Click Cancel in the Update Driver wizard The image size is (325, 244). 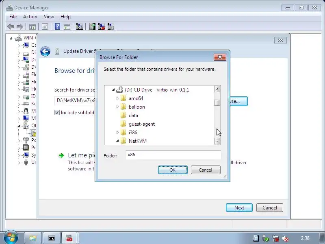269,207
